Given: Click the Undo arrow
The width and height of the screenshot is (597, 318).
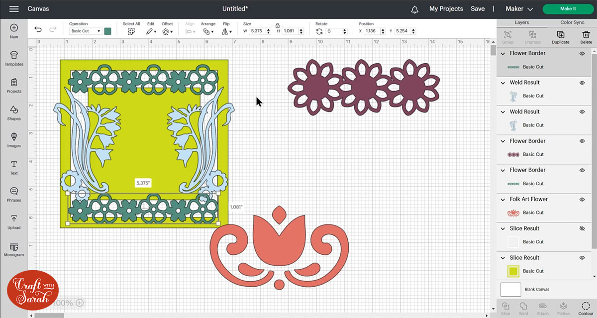Looking at the screenshot, I should click(x=38, y=30).
